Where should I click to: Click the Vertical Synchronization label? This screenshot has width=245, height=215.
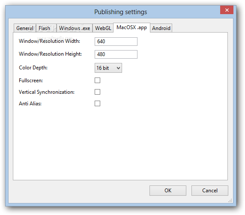pos(47,92)
